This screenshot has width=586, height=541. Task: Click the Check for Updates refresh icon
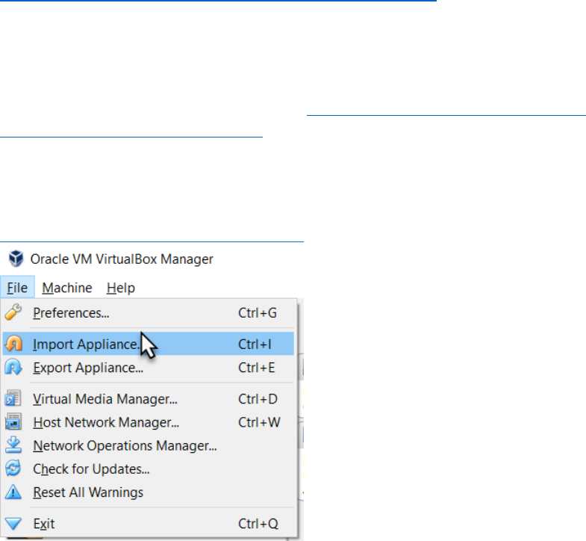tap(13, 469)
